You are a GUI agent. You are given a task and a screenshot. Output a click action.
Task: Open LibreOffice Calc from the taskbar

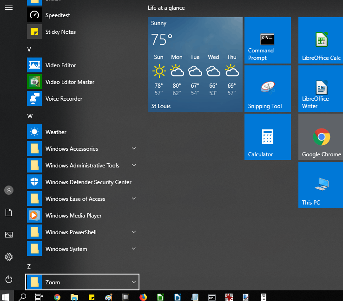pos(160,297)
